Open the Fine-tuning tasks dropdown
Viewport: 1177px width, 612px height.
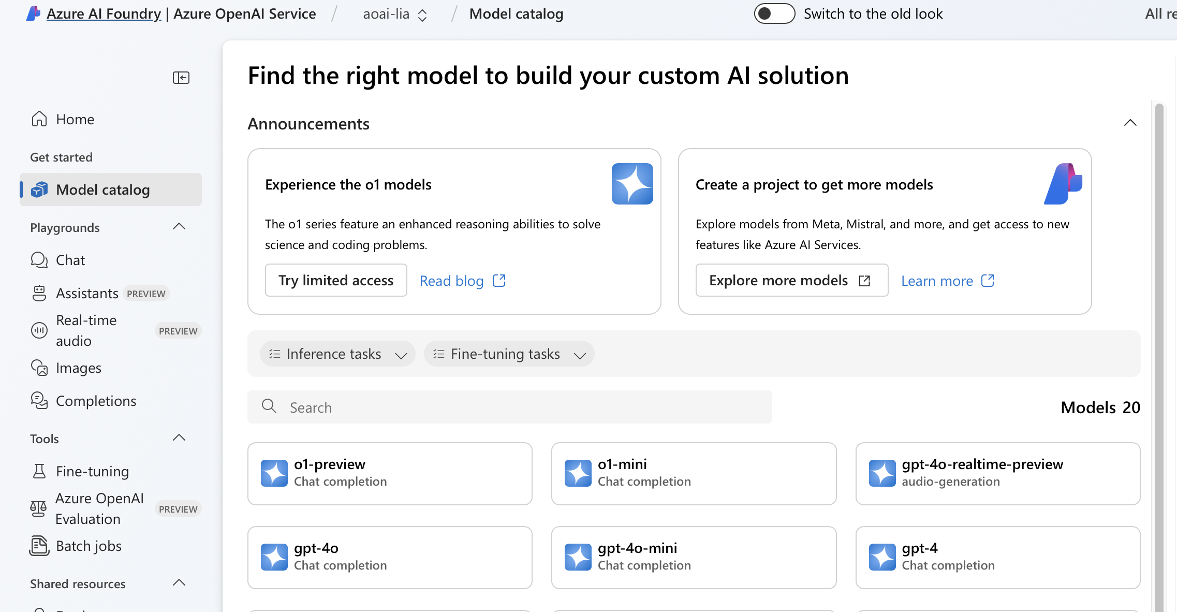coord(509,354)
